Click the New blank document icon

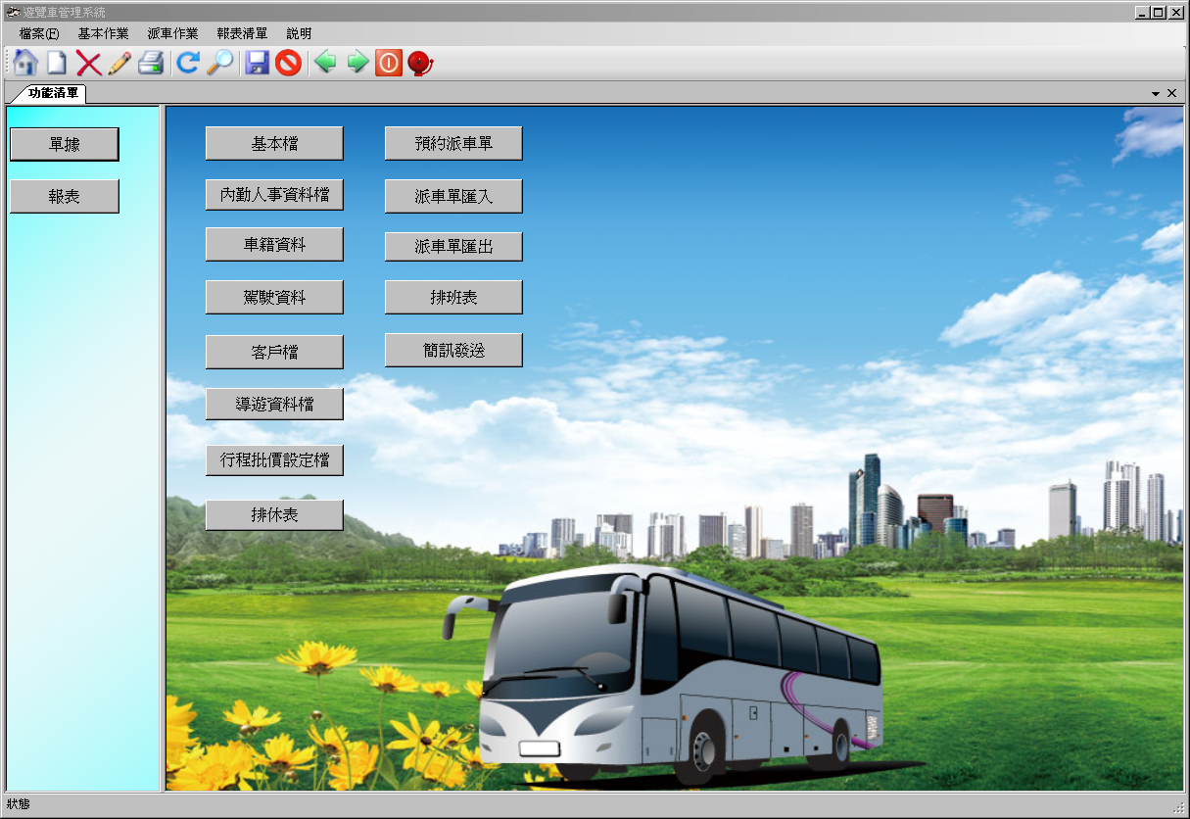(57, 63)
